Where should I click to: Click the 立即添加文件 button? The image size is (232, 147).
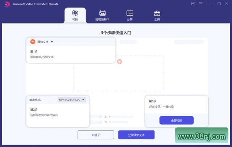[136, 135]
